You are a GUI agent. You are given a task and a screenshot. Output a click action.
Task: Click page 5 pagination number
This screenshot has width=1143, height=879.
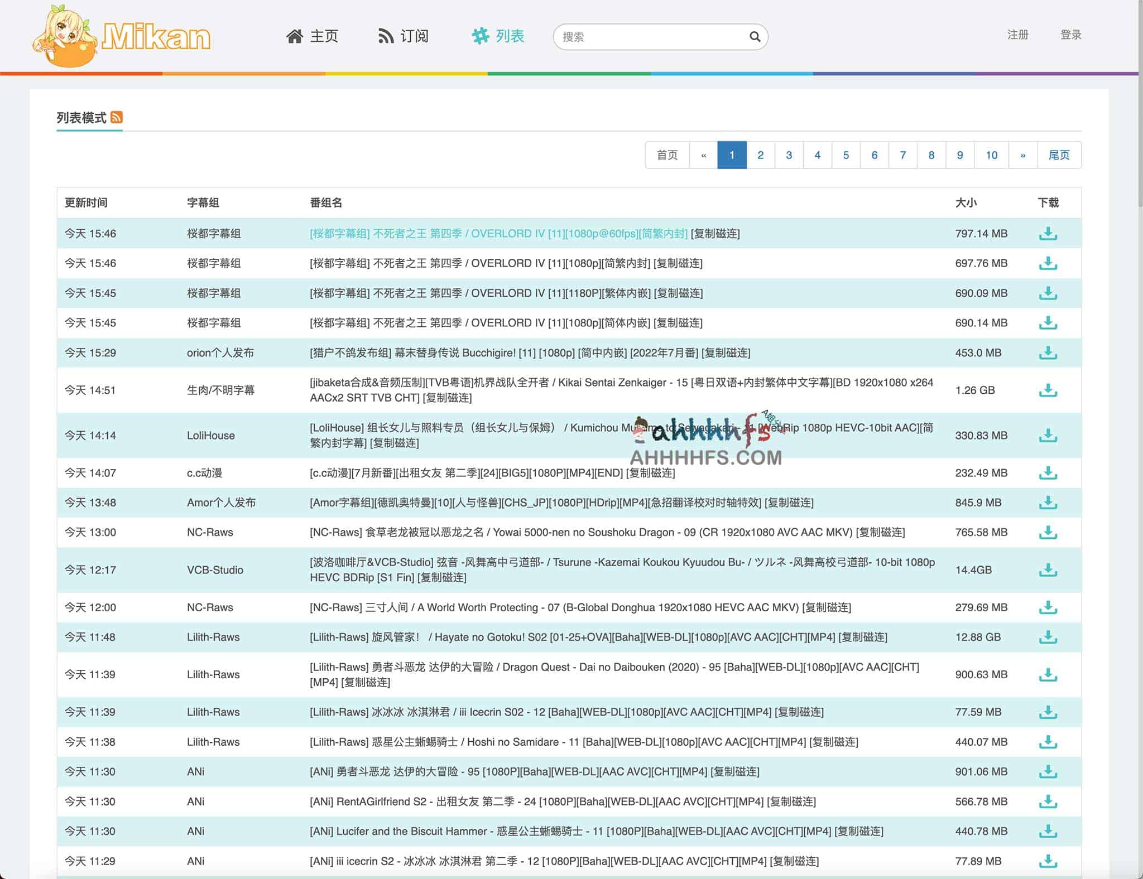click(847, 154)
